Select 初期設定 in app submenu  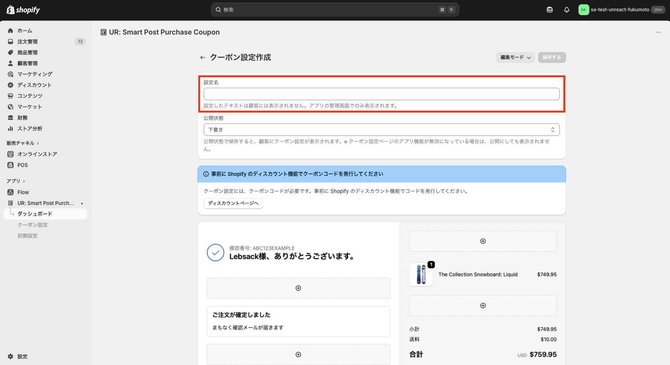[28, 236]
